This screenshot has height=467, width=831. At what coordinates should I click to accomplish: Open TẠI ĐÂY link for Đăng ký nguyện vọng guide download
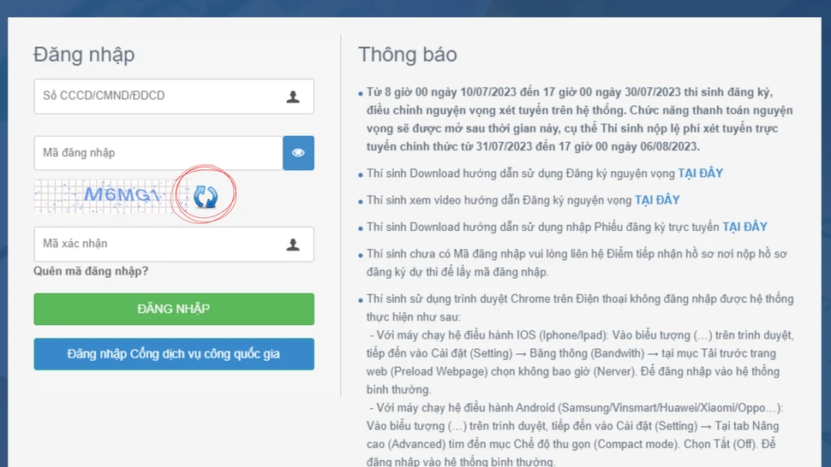tap(700, 174)
